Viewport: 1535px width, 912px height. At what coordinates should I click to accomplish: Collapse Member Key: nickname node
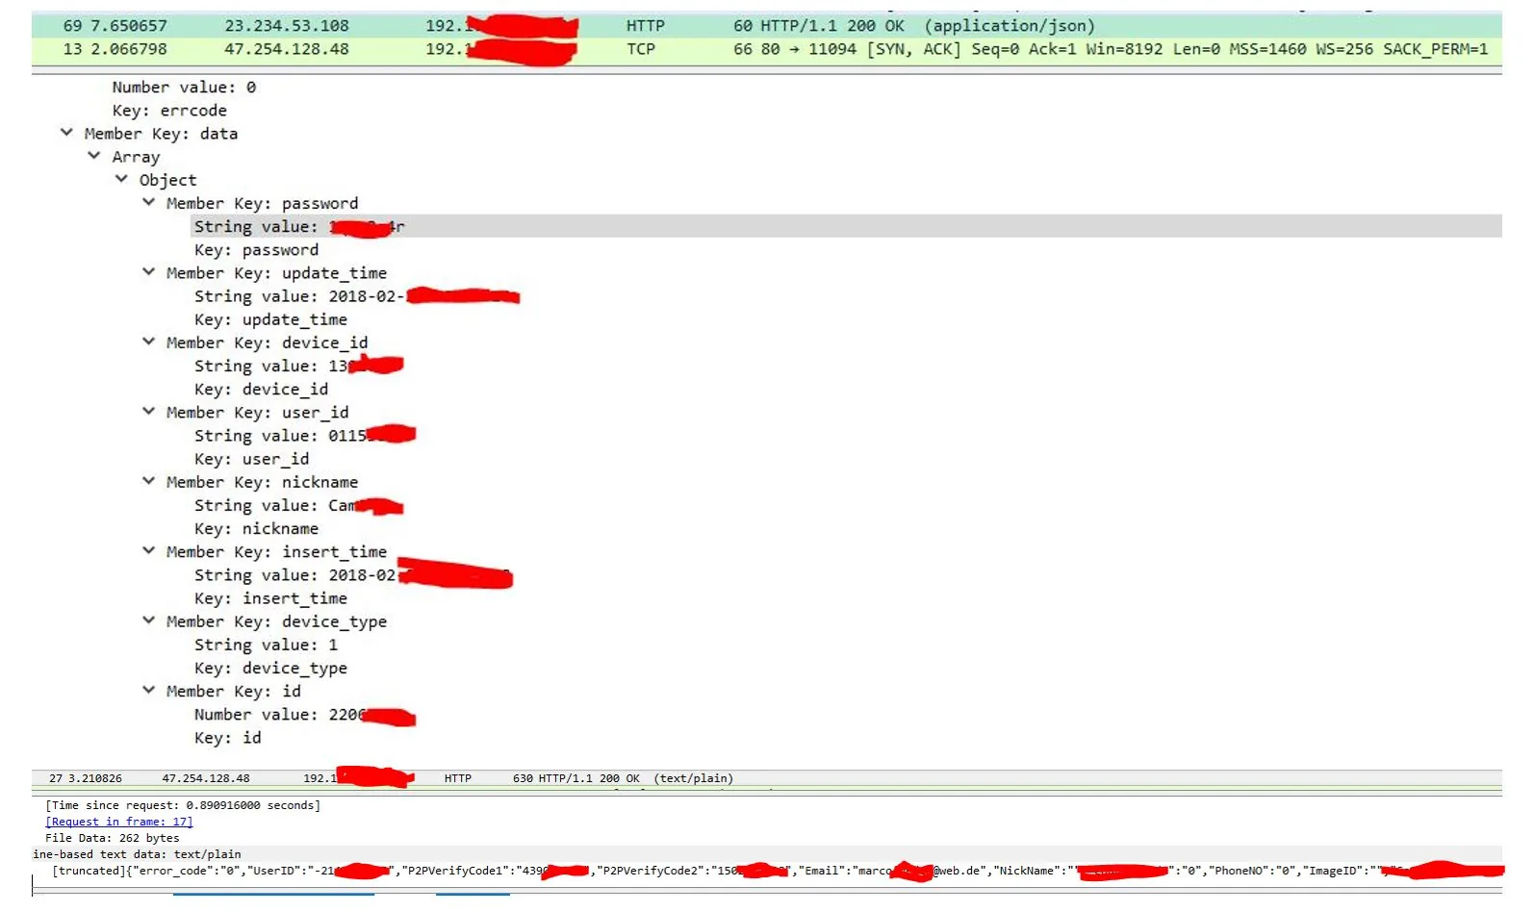coord(149,481)
